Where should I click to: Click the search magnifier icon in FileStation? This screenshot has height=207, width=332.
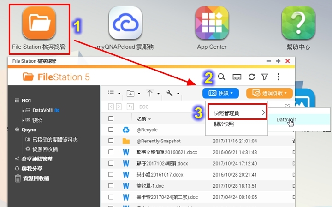222,77
